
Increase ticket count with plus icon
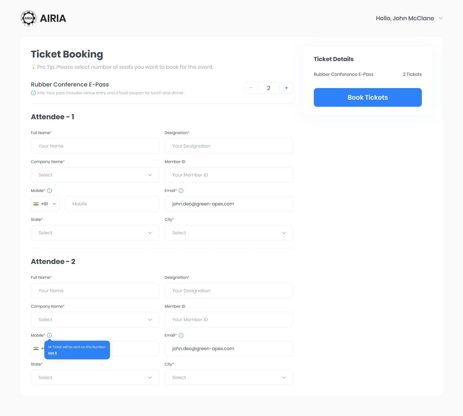286,88
